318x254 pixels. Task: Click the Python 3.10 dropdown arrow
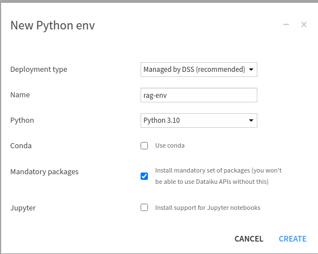click(x=251, y=120)
